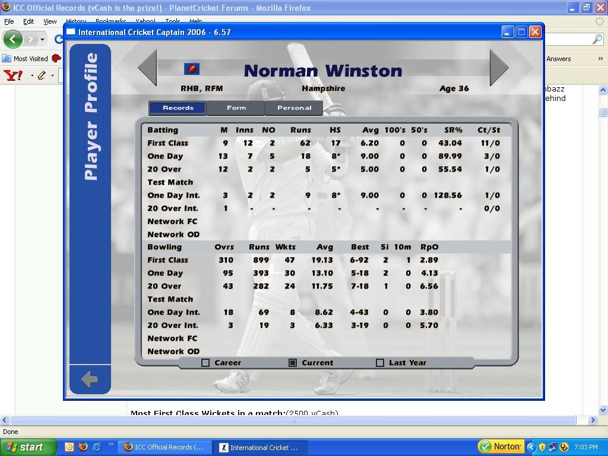608x456 pixels.
Task: Maximize the International Cricket Captain window
Action: point(521,32)
